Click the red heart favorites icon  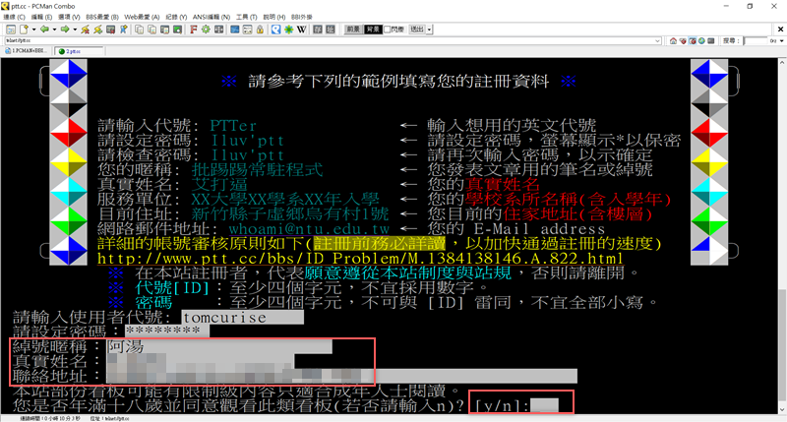[683, 40]
